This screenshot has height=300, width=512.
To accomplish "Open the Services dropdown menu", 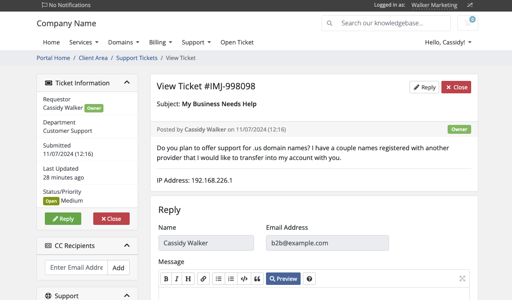I will 83,42.
